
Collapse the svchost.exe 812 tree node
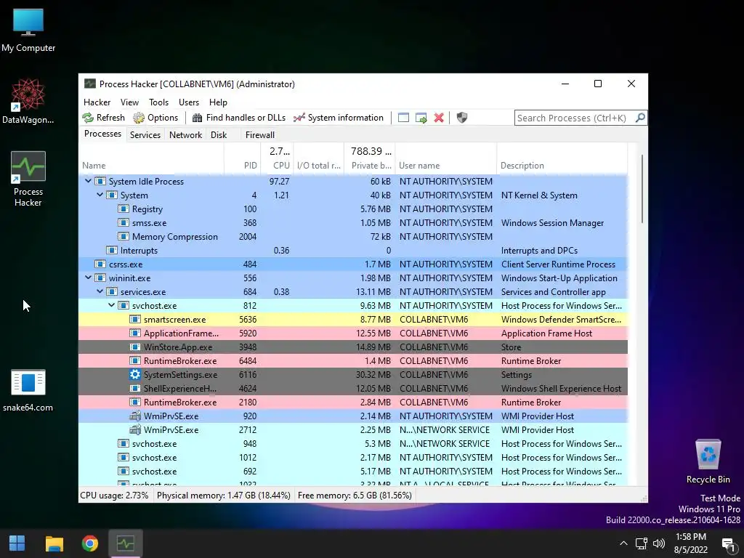pyautogui.click(x=111, y=305)
